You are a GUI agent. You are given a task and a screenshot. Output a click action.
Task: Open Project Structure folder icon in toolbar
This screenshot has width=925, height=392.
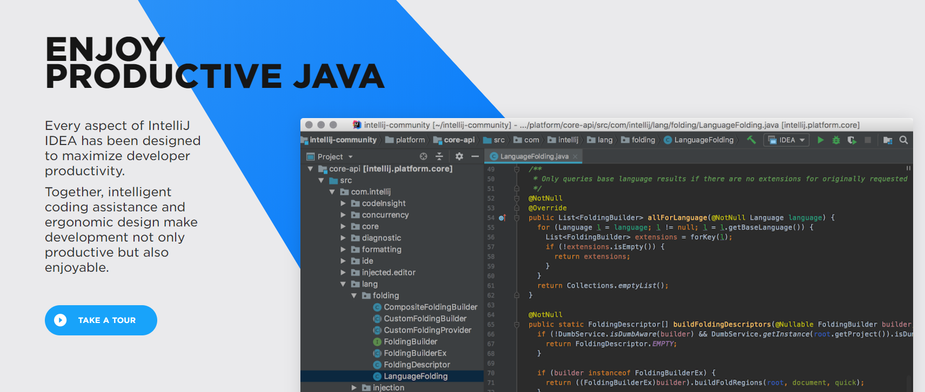[x=887, y=140]
